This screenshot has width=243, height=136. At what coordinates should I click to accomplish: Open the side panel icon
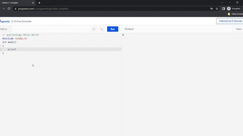coord(223,9)
